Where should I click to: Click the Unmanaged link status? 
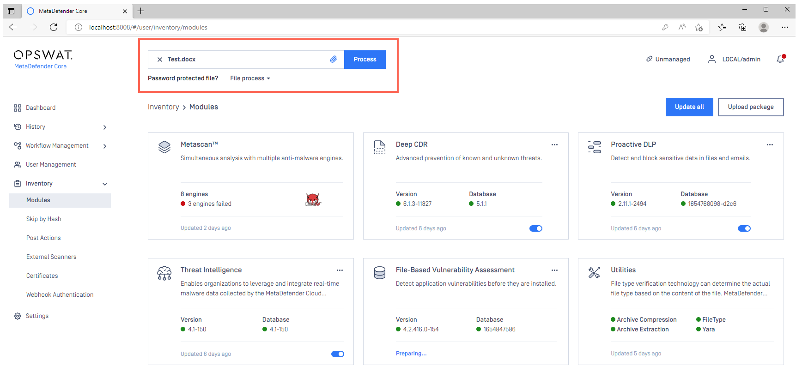click(x=668, y=59)
